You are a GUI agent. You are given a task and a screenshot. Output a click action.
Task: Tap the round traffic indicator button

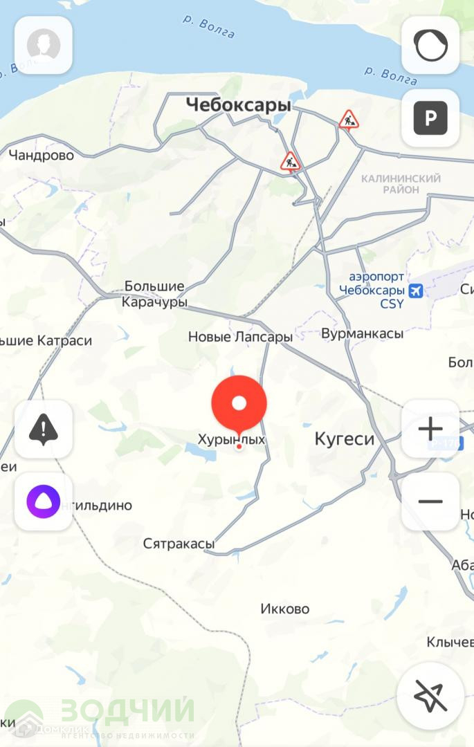430,45
